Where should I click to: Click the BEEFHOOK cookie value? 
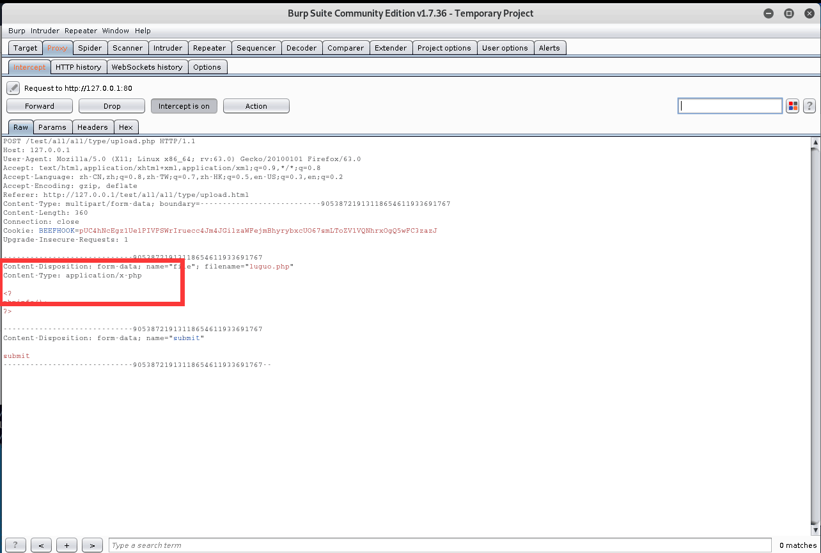click(258, 231)
